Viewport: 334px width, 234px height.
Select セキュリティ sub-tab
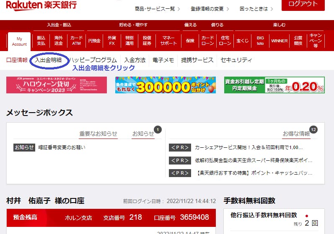(x=236, y=60)
